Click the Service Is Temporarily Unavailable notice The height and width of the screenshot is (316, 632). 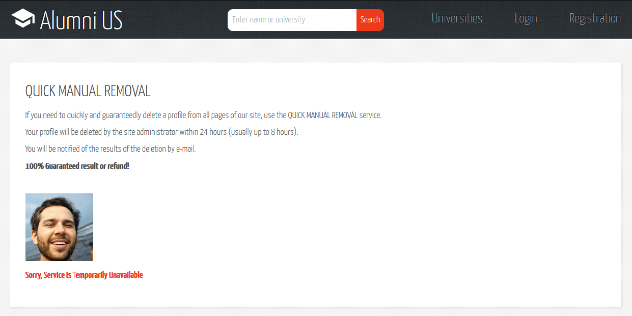pos(84,275)
